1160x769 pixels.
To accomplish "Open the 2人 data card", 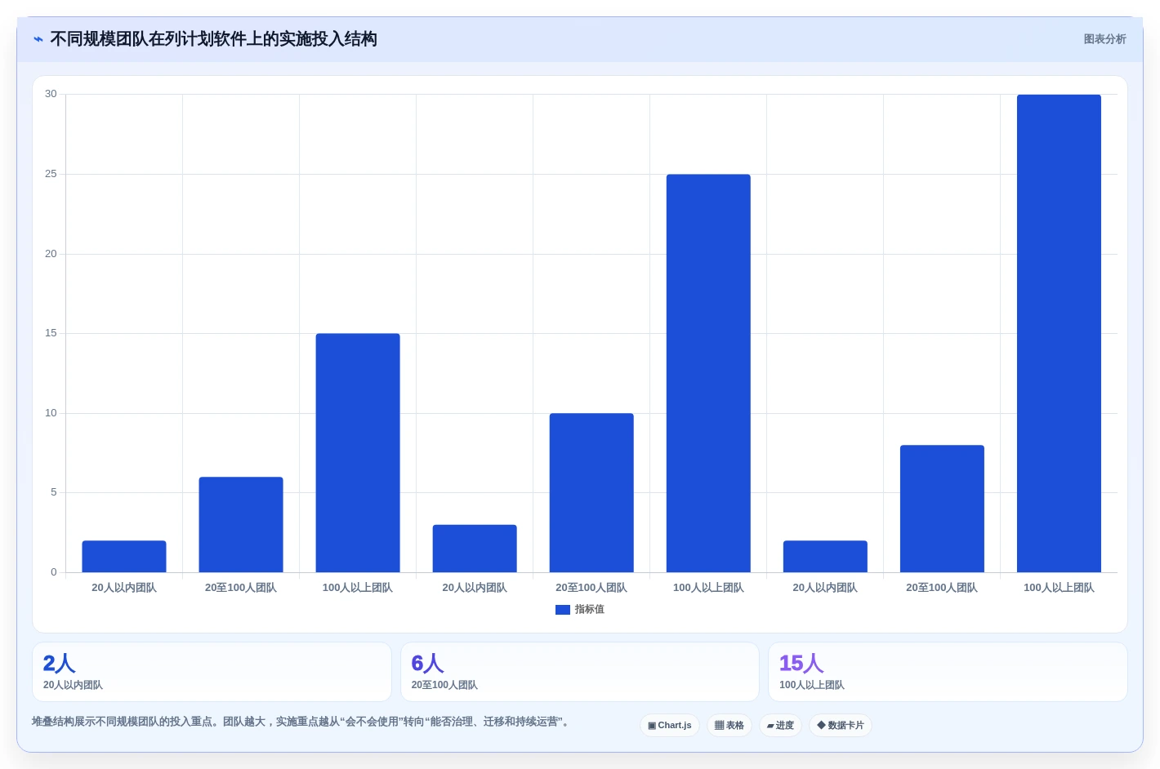I will coord(212,672).
